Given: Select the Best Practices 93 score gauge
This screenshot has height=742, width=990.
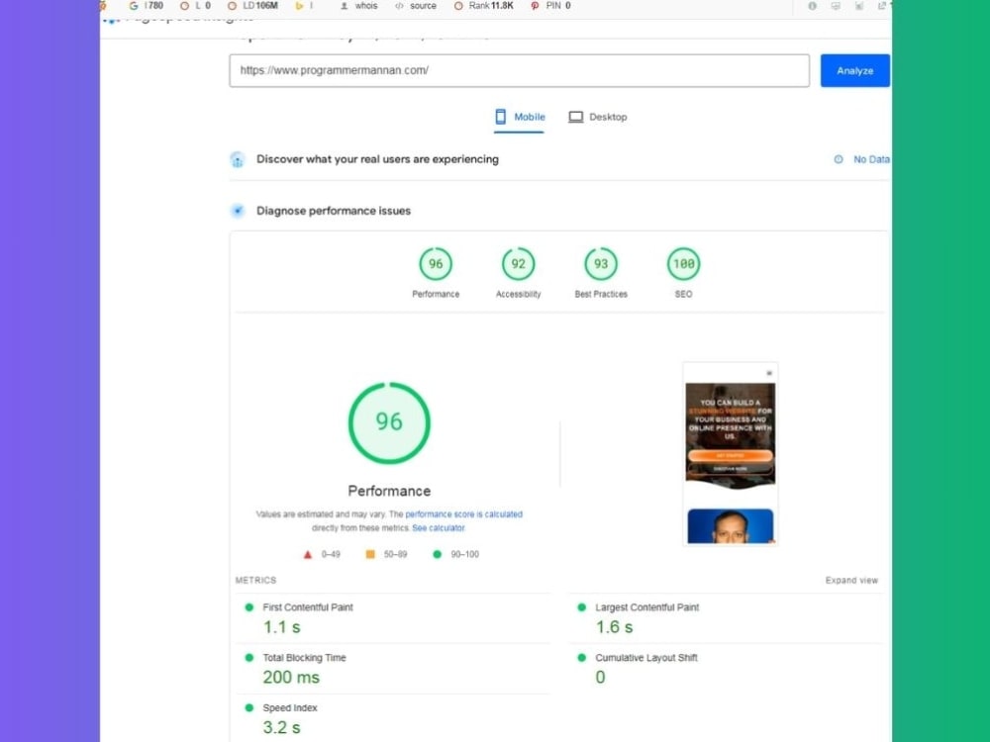Looking at the screenshot, I should pos(601,264).
